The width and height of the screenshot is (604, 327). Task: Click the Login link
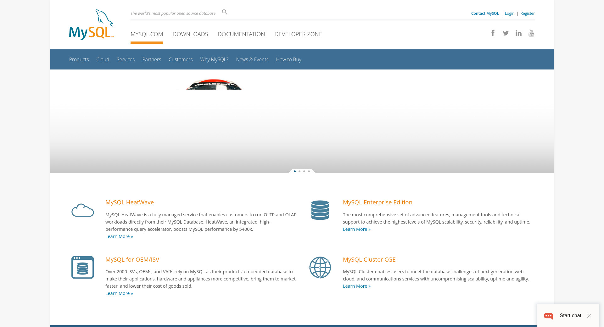click(509, 13)
